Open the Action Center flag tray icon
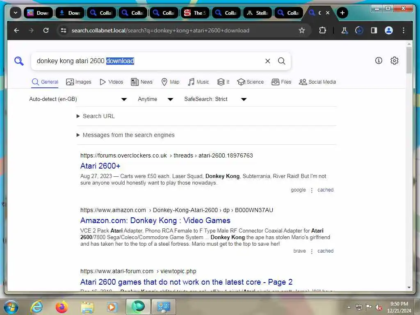 (369, 307)
